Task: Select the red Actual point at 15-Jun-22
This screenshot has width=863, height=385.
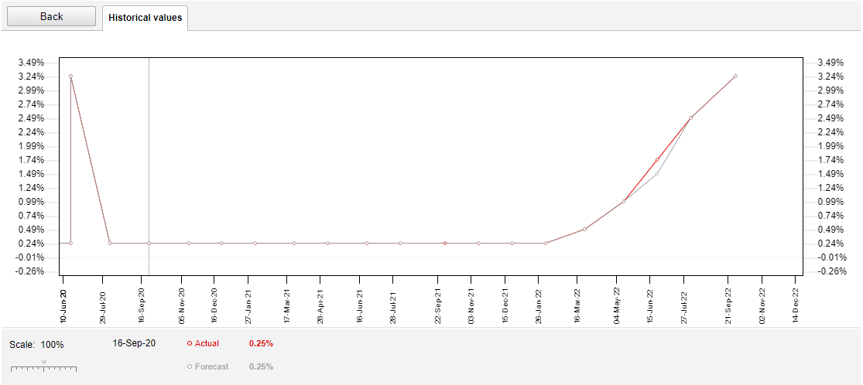Action: coord(656,160)
